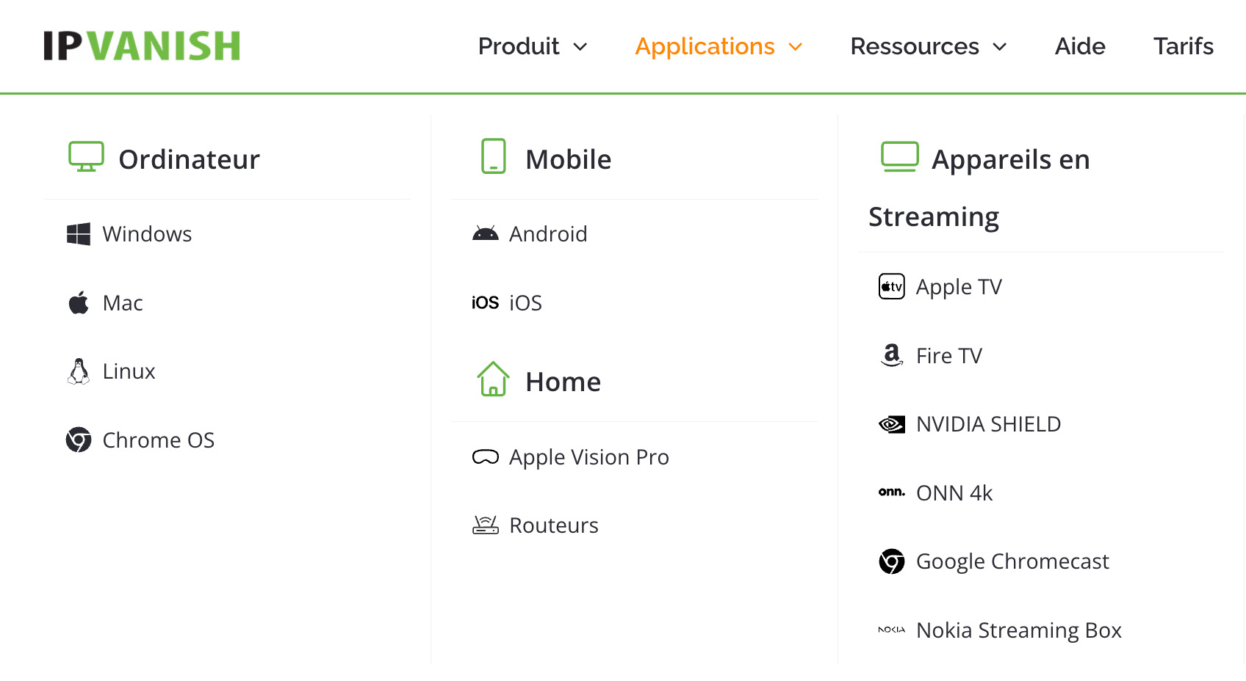
Task: Click the monitor icon beside Ordinateur heading
Action: point(86,156)
